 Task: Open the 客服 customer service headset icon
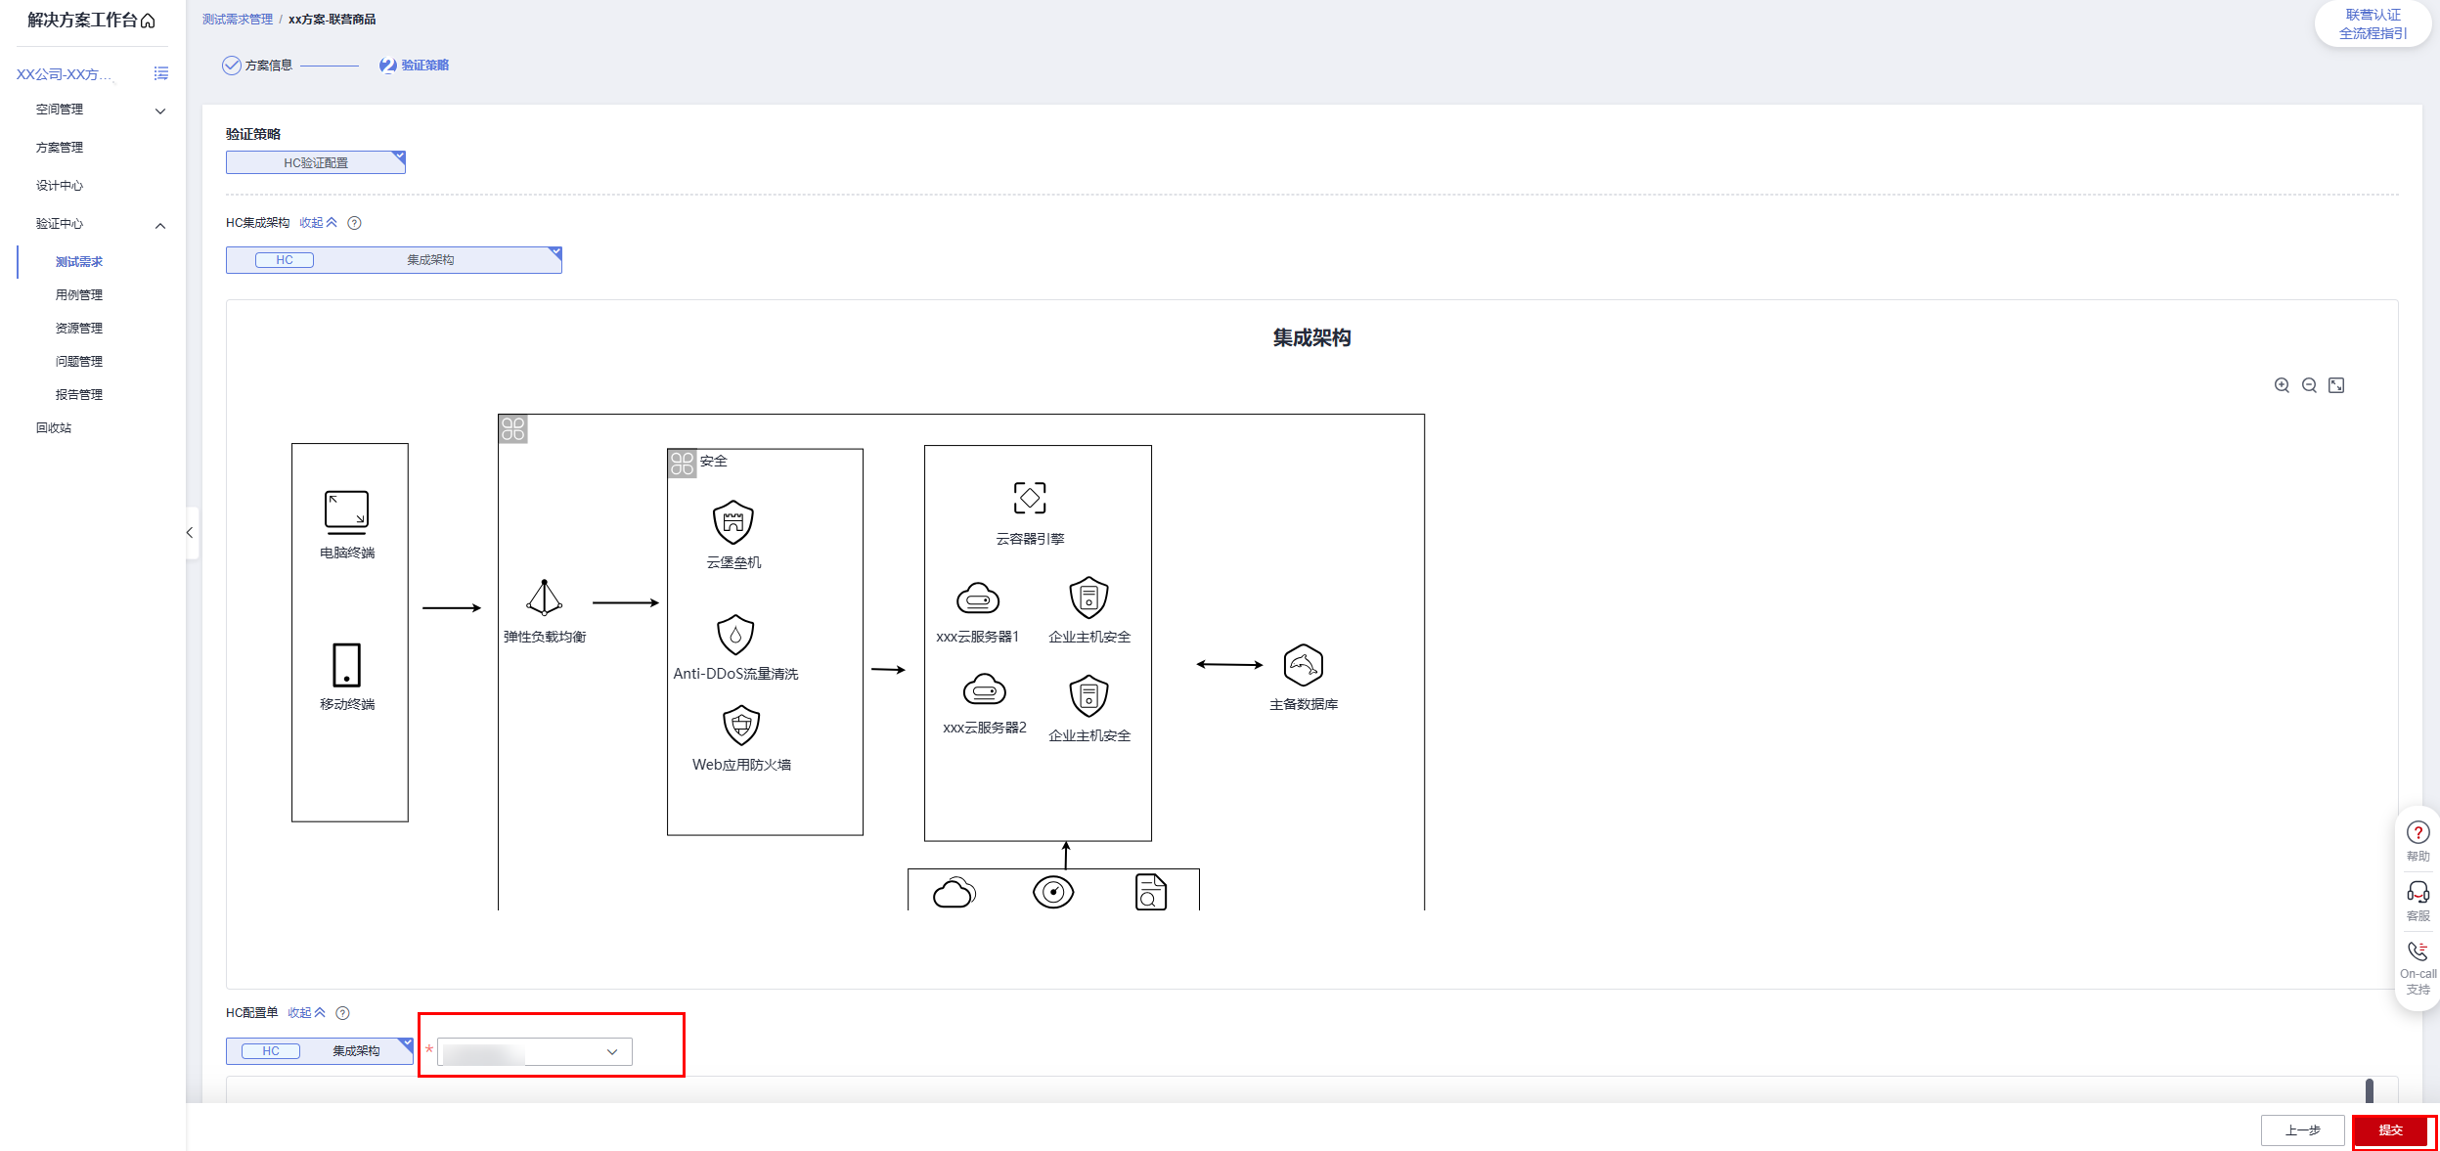tap(2418, 901)
